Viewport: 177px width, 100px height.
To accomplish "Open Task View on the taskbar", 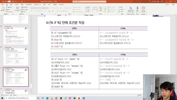I will coord(43,98).
